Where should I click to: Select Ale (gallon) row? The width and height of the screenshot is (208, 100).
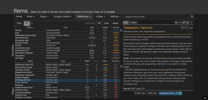[67, 56]
